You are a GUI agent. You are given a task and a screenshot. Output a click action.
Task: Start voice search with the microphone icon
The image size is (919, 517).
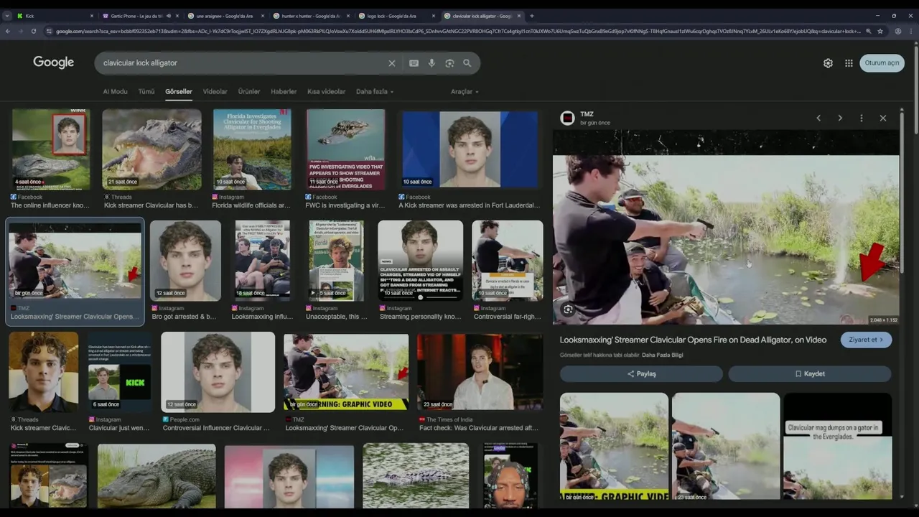point(431,63)
